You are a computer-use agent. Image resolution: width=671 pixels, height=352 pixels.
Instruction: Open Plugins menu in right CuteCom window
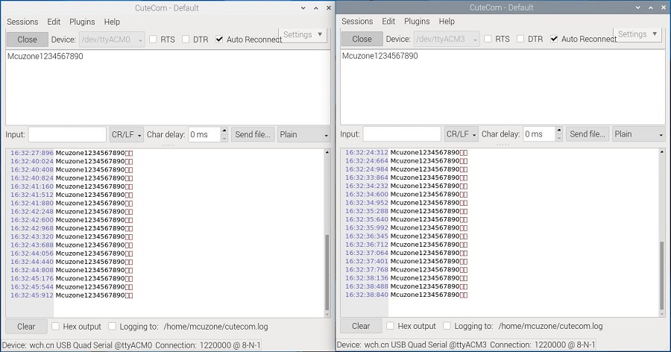[417, 22]
